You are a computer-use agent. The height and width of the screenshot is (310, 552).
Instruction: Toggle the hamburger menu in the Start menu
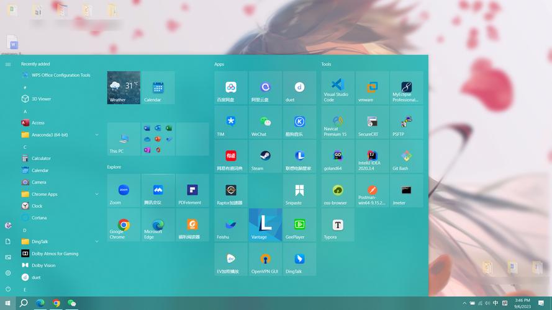7,64
